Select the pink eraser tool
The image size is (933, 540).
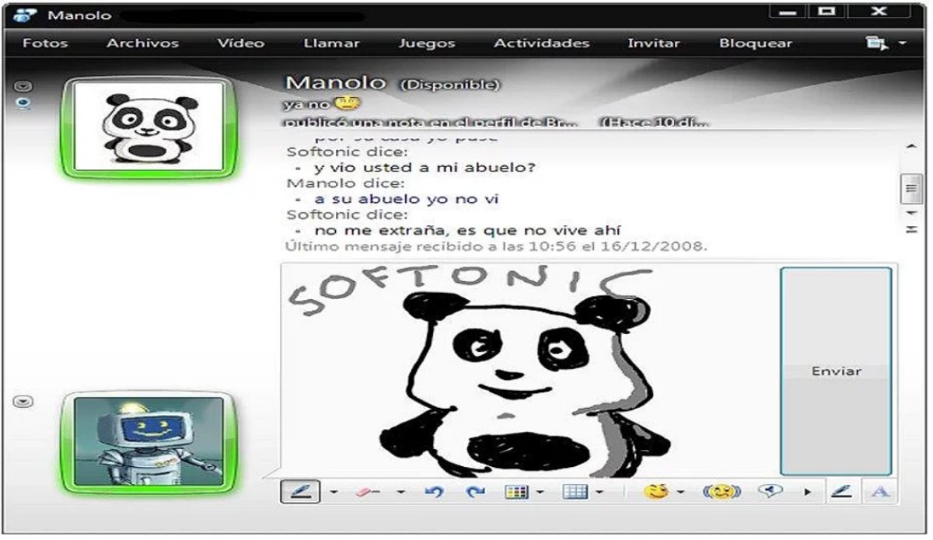click(x=368, y=492)
